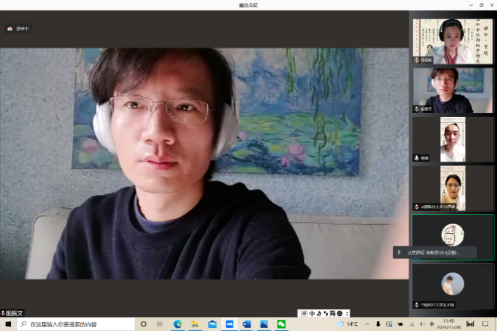497x331 pixels.
Task: Open the date and time flyout
Action: click(448, 325)
